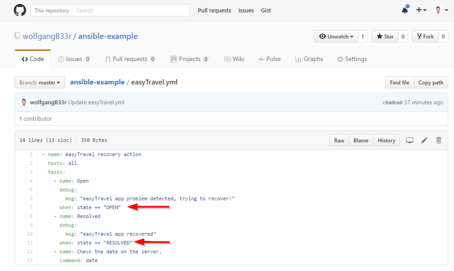Select line number 7
Screen dimensions: 454x271
tap(31, 207)
